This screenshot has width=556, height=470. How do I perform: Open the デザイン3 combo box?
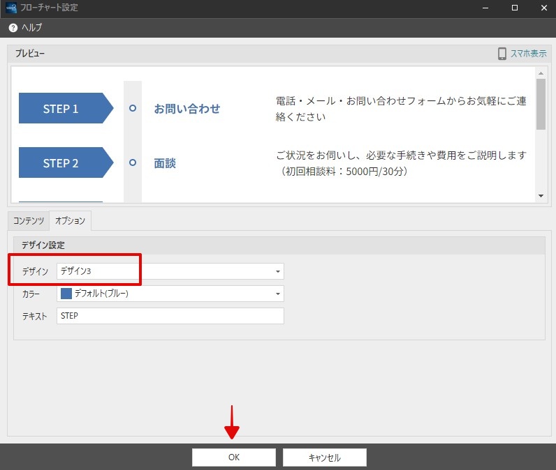click(x=170, y=271)
